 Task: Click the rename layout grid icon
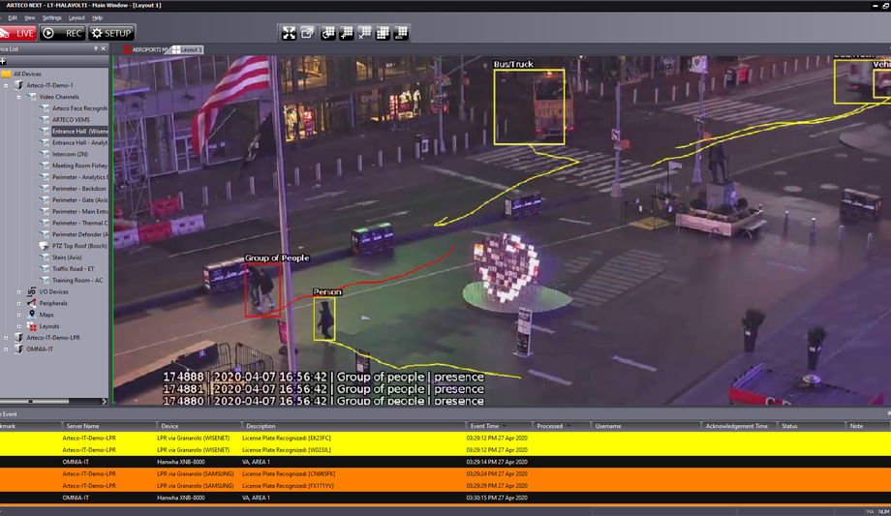[x=401, y=33]
